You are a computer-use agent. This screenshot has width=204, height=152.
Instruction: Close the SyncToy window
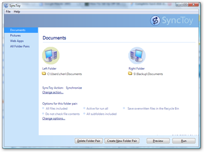coord(193,5)
